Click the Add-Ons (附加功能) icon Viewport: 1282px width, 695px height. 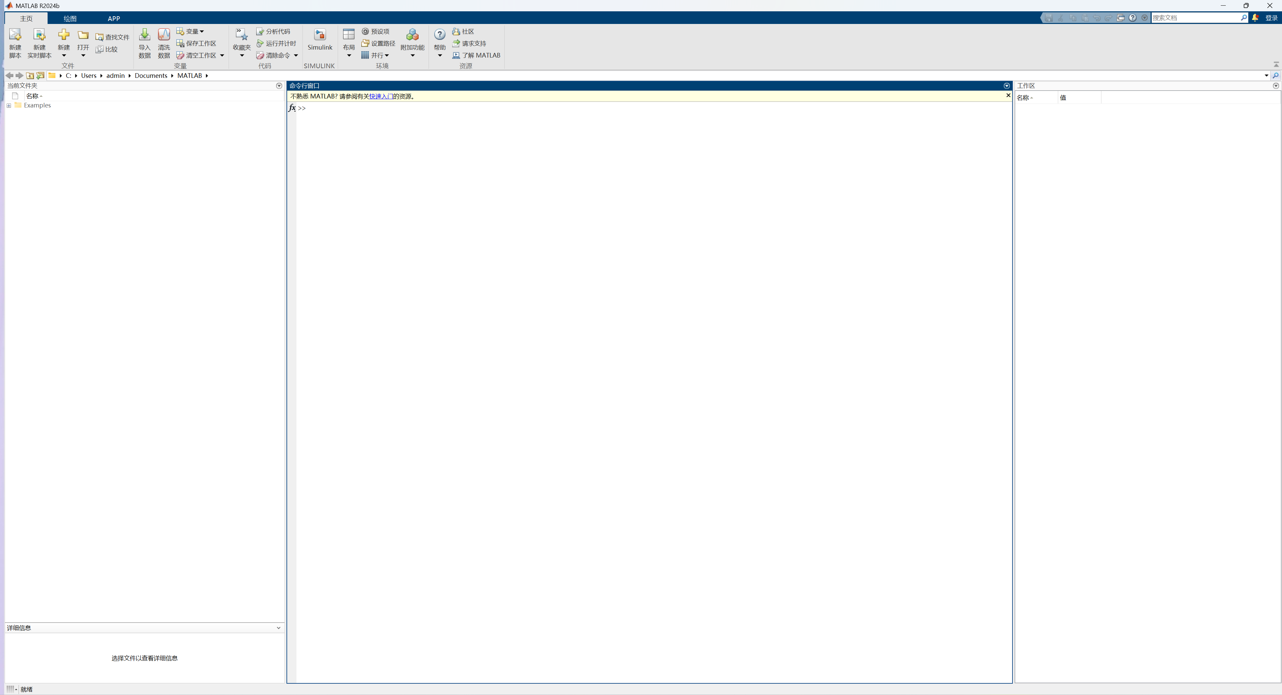tap(412, 35)
